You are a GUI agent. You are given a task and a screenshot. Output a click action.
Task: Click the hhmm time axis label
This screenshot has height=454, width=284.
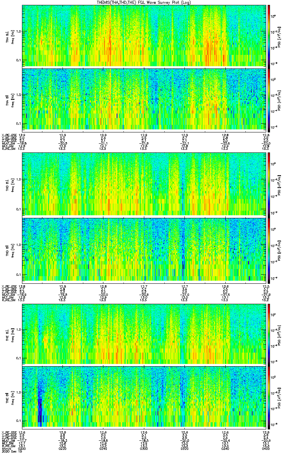(x=6, y=448)
